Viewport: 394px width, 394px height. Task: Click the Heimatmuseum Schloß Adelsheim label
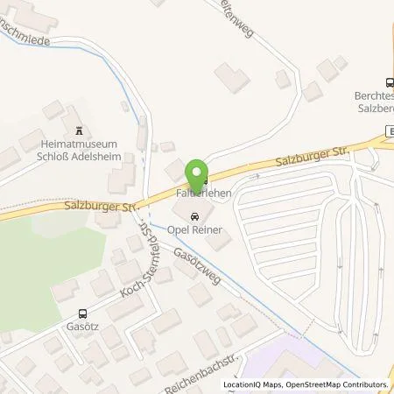pos(79,151)
